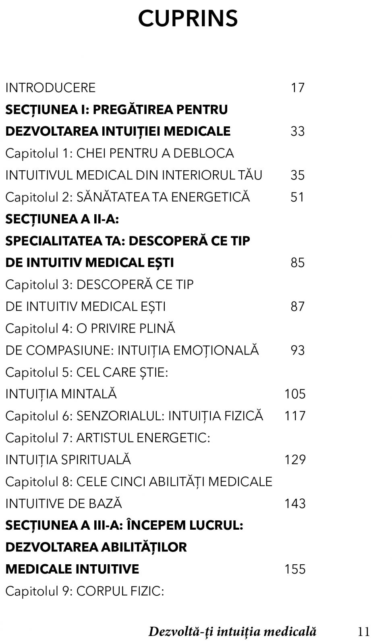Open Capitolul 3: DESCOPERĂ CE TIP
The height and width of the screenshot is (644, 392).
[x=99, y=285]
